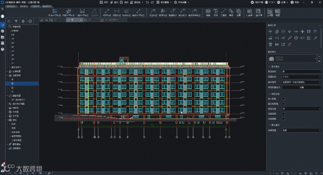Image resolution: width=323 pixels, height=175 pixels.
Task: Toggle the second checkbox in view range section
Action: pyautogui.click(x=283, y=104)
